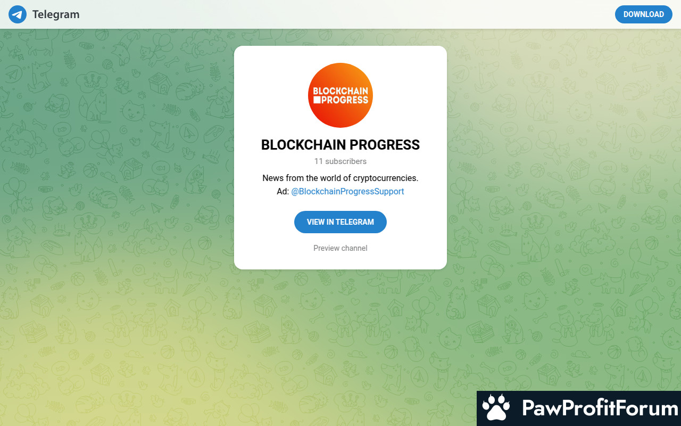Click the paw print icon in watermark
The image size is (681, 426).
(x=496, y=408)
